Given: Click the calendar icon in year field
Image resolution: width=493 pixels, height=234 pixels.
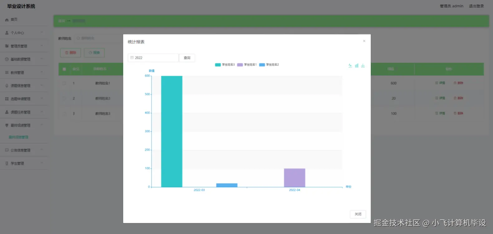Looking at the screenshot, I should click(132, 58).
